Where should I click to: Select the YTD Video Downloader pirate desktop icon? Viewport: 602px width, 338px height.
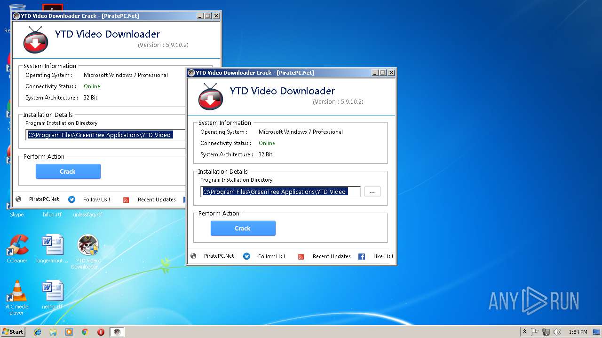pos(88,252)
